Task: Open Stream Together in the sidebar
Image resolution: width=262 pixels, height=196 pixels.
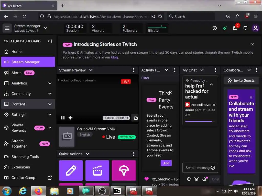Action: 28,143
